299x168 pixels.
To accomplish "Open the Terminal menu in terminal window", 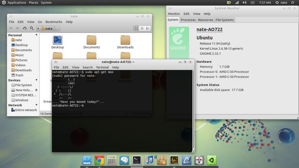I will click(102, 67).
